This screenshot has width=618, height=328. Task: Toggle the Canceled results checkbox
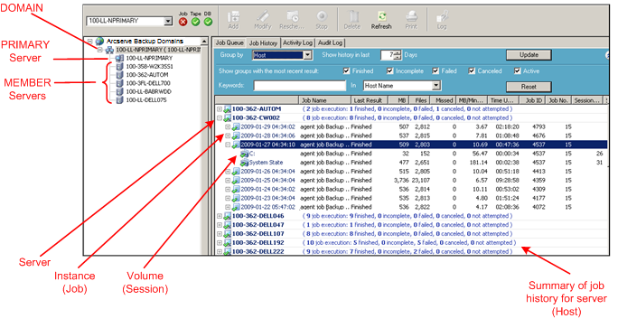(472, 71)
